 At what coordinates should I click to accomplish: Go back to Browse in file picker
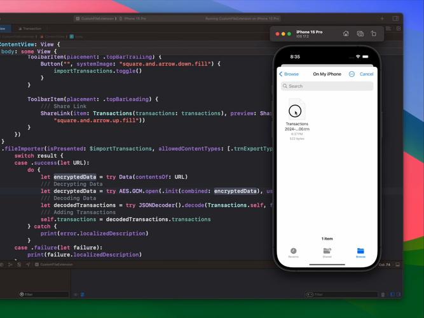[289, 74]
